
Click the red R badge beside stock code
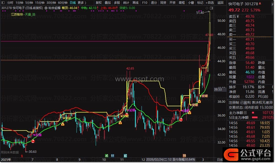click(x=260, y=4)
